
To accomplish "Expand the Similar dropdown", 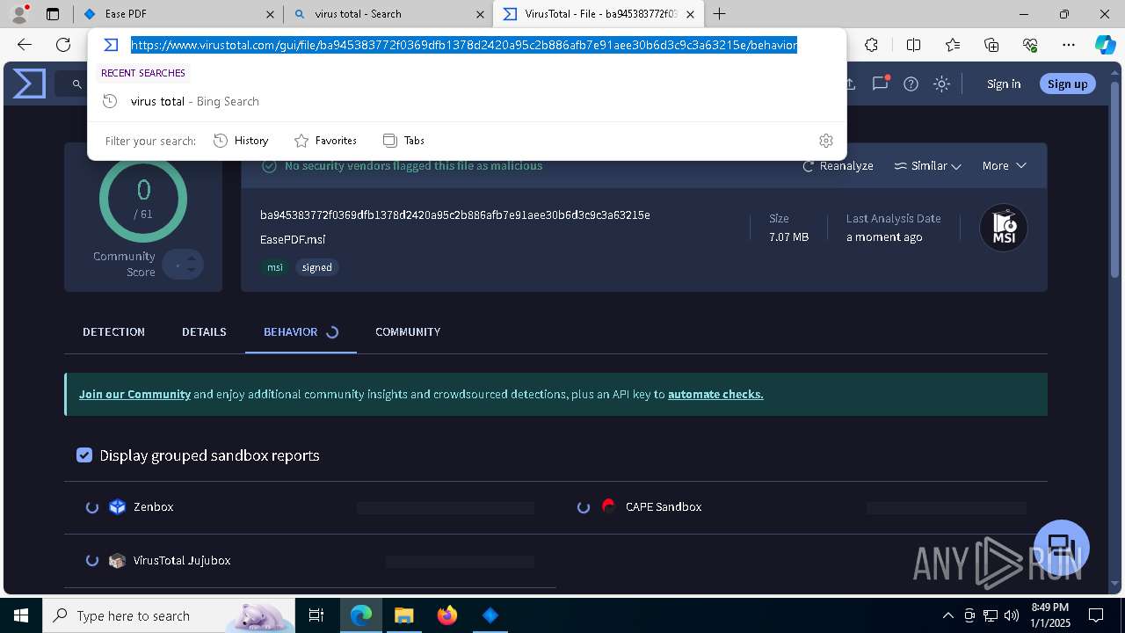I will coord(927,165).
